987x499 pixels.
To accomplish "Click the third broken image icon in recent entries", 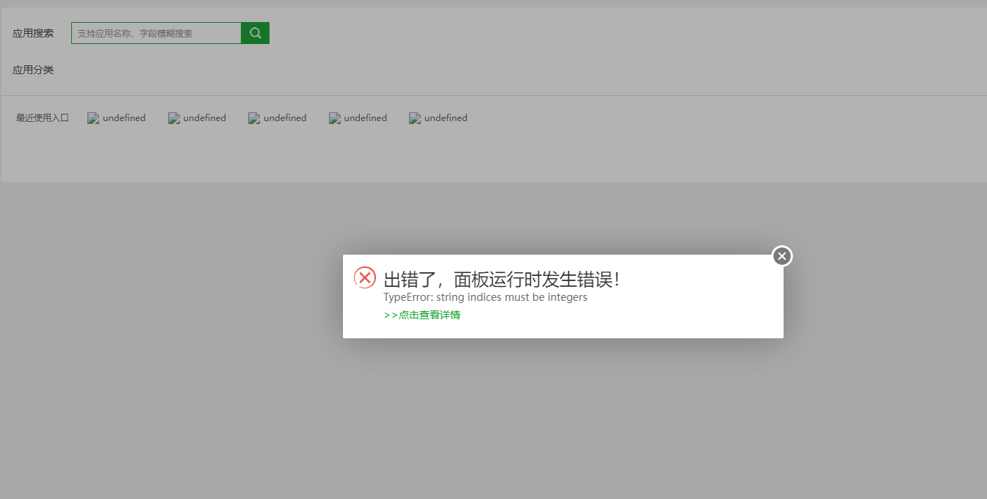I will pyautogui.click(x=254, y=118).
